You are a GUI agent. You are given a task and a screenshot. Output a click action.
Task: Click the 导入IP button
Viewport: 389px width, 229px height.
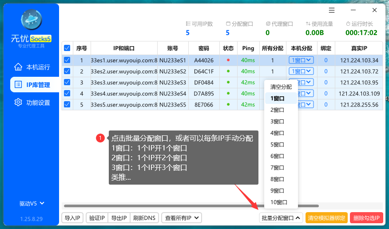tap(72, 217)
